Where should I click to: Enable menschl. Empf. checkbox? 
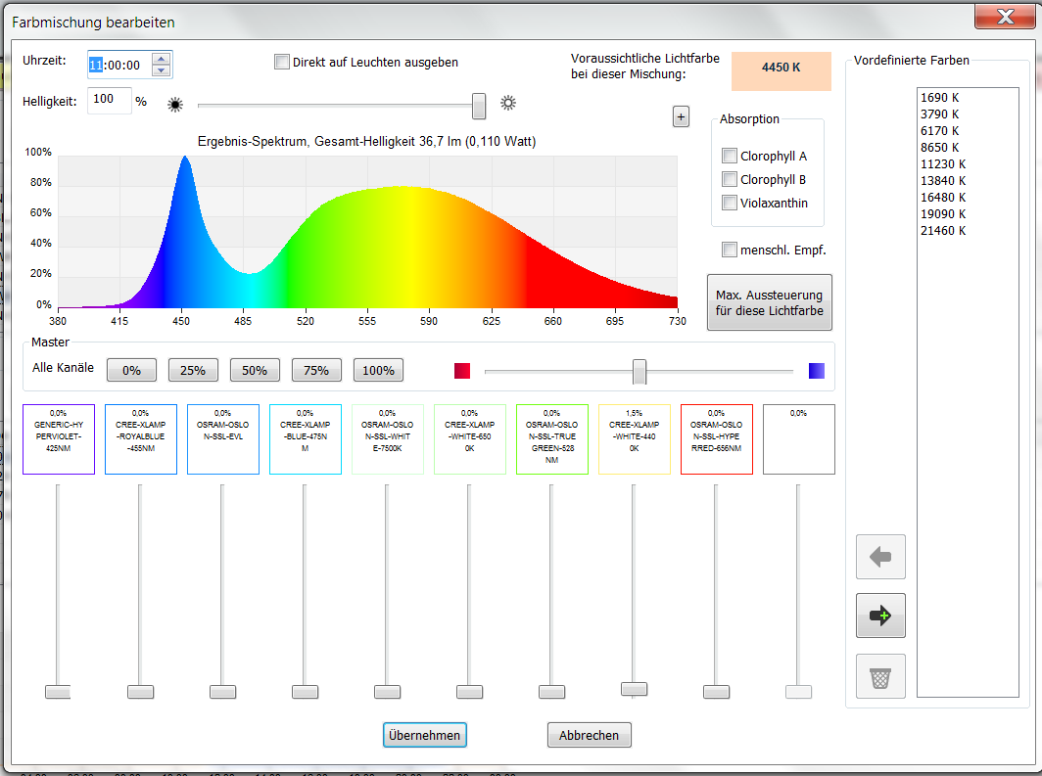point(729,250)
